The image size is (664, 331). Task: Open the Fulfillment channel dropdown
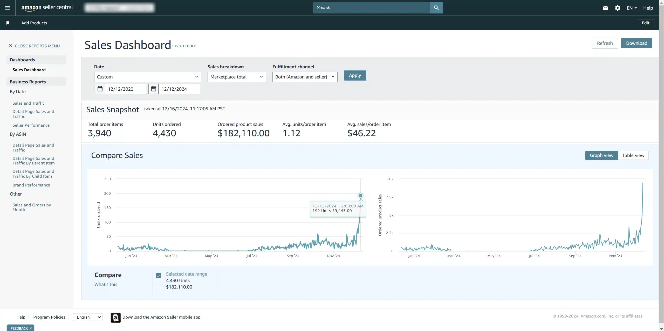coord(305,77)
